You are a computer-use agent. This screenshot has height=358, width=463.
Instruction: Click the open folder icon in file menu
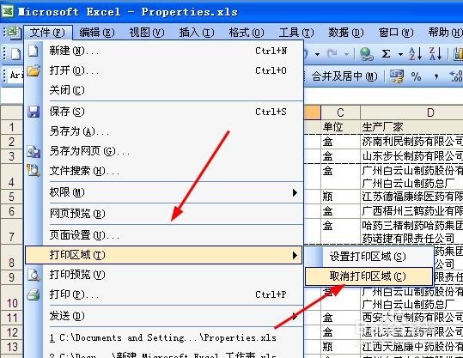point(34,71)
